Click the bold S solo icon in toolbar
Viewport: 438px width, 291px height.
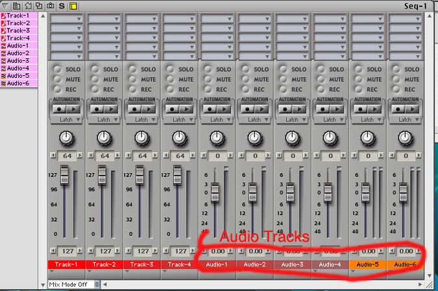62,5
